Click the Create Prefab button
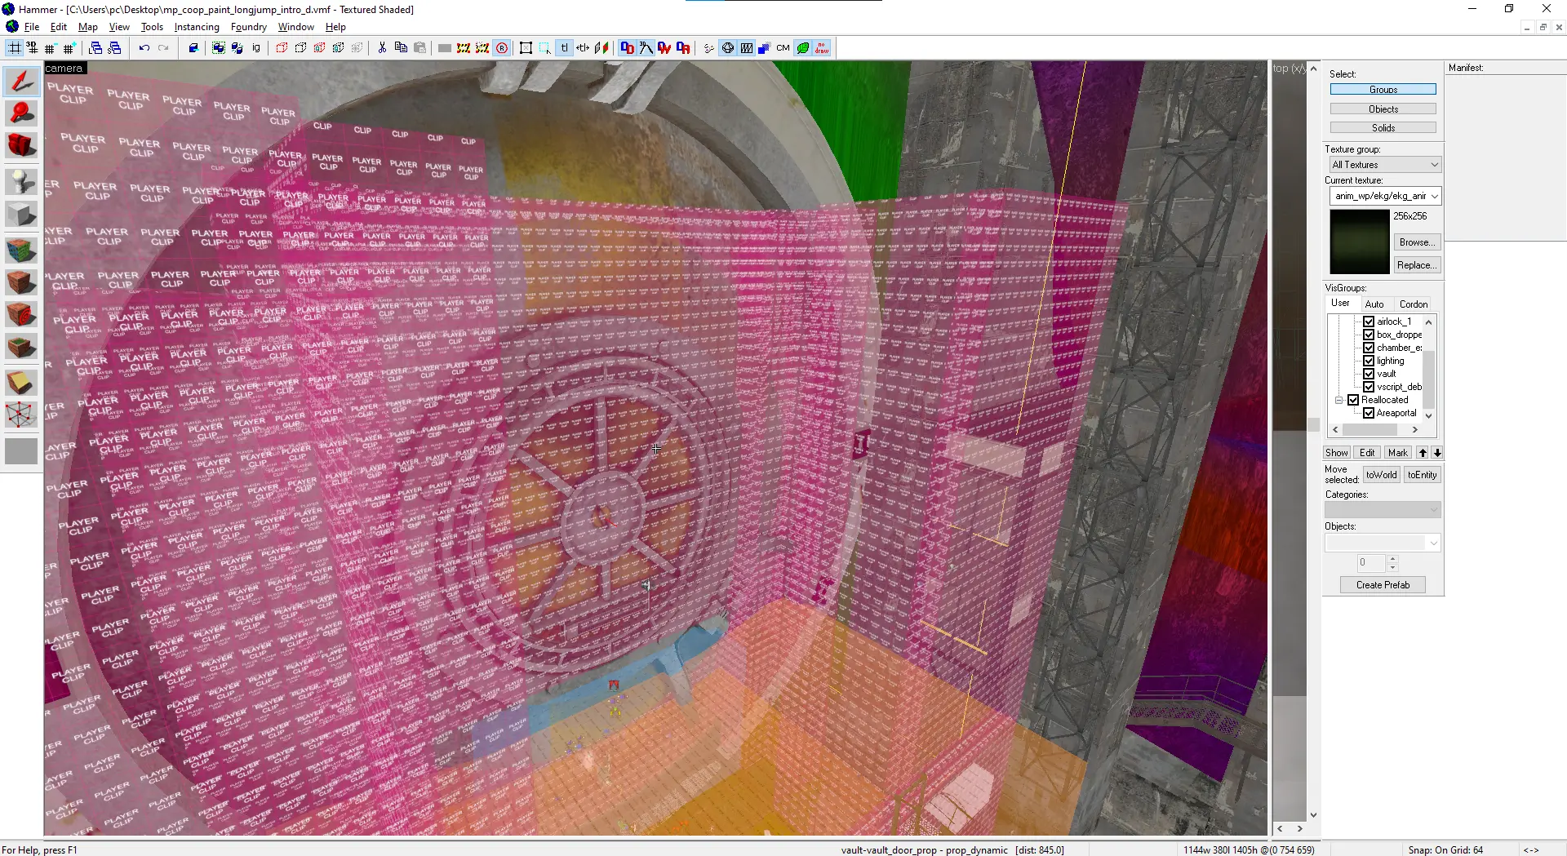The width and height of the screenshot is (1567, 856). [1383, 585]
